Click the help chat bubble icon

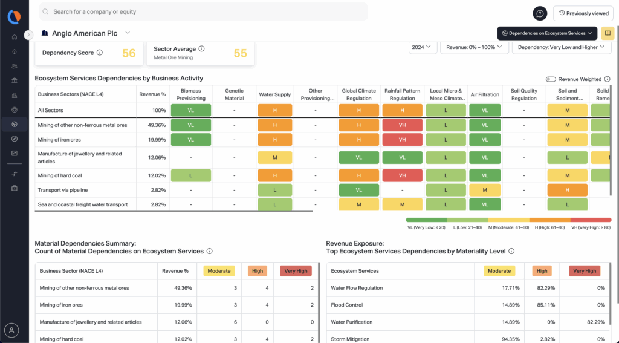(540, 13)
